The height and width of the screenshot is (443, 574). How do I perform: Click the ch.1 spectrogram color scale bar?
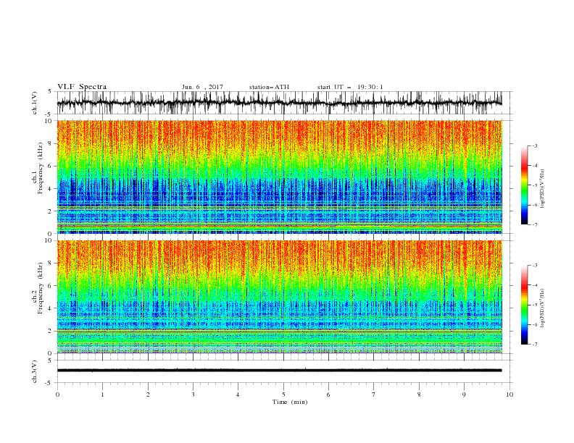(525, 185)
